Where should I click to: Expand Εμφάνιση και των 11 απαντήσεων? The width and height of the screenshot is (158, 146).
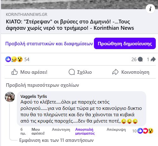pos(56,140)
